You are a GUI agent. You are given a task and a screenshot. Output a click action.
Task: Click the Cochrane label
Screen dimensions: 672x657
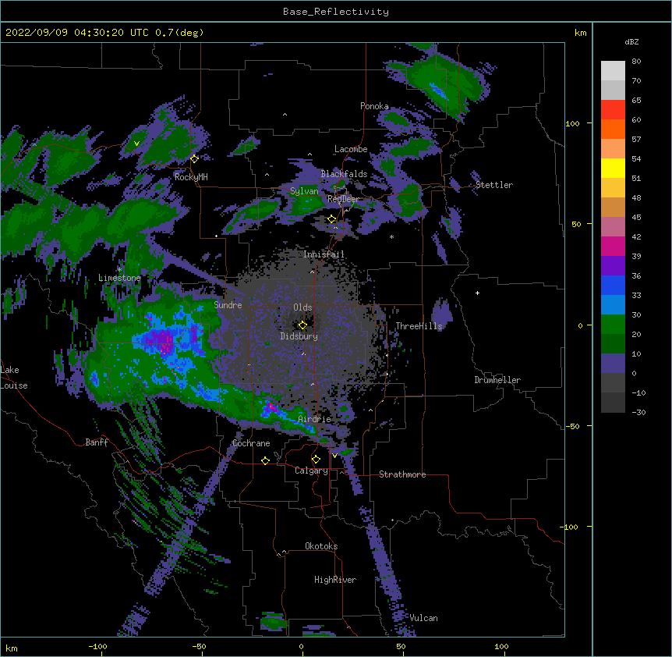point(251,443)
